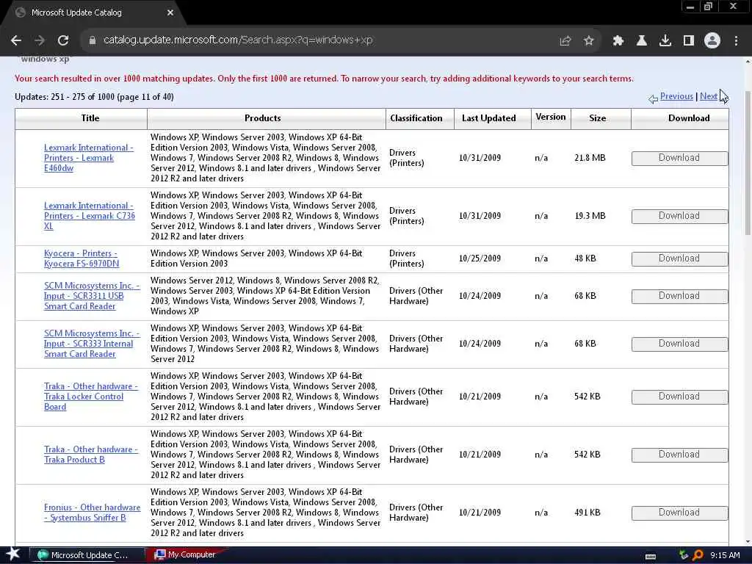Bookmark page with the star icon
This screenshot has height=564, width=752.
coord(589,41)
